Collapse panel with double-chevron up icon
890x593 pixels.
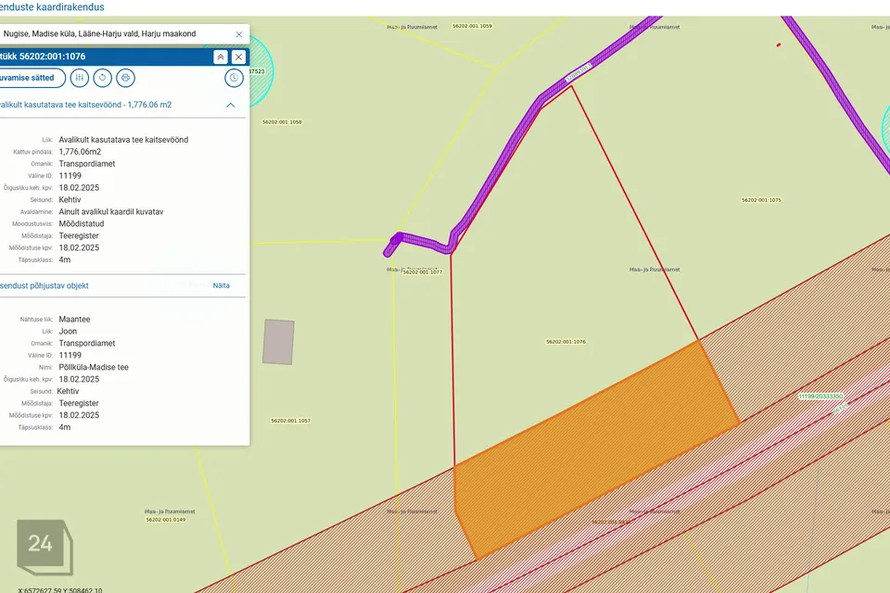click(221, 57)
